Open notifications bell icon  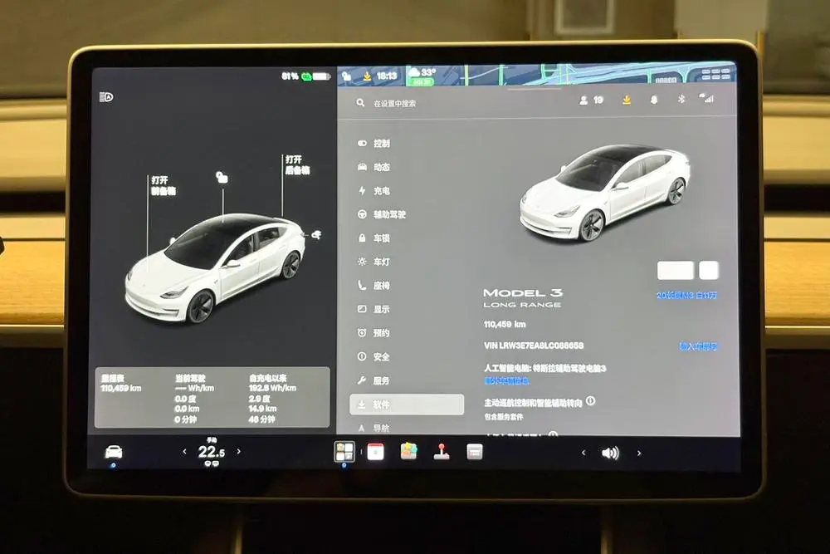click(x=654, y=100)
